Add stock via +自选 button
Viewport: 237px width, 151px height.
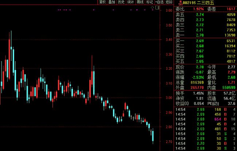[159, 2]
